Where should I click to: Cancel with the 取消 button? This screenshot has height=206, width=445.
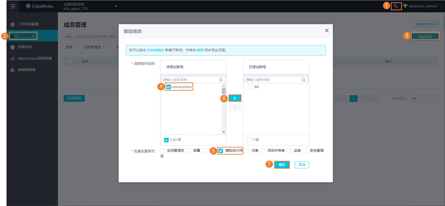click(x=302, y=165)
